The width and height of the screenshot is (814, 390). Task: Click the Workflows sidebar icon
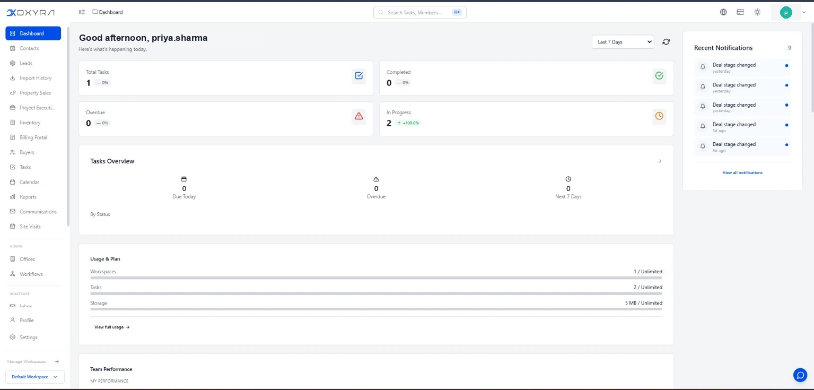point(13,274)
